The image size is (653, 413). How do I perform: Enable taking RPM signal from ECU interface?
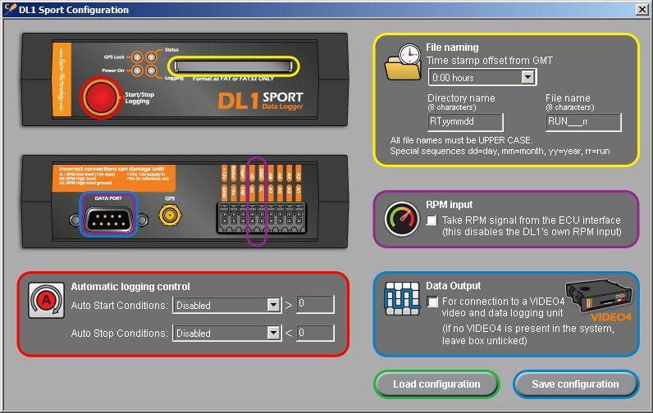432,220
